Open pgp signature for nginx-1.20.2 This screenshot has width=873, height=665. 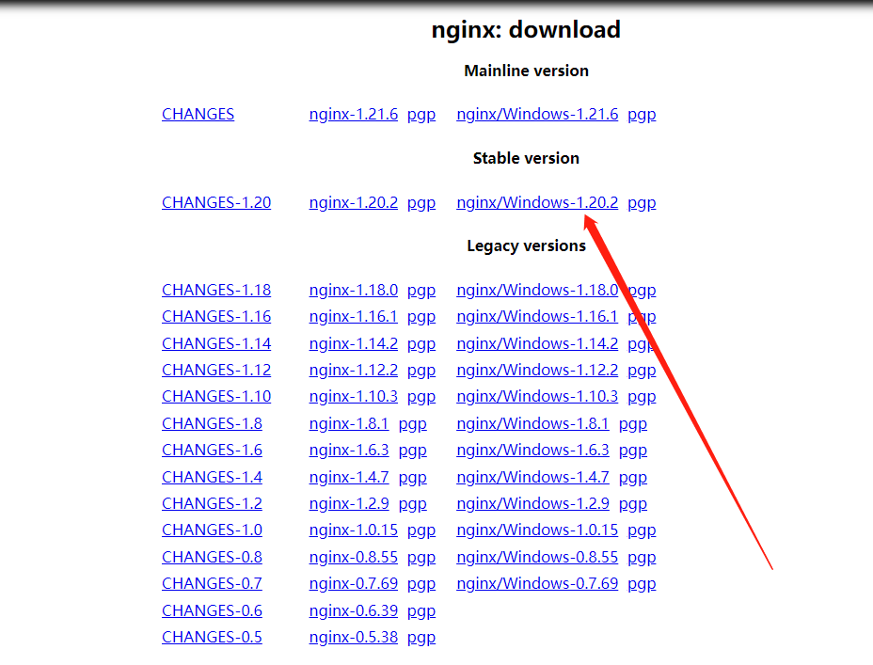421,203
